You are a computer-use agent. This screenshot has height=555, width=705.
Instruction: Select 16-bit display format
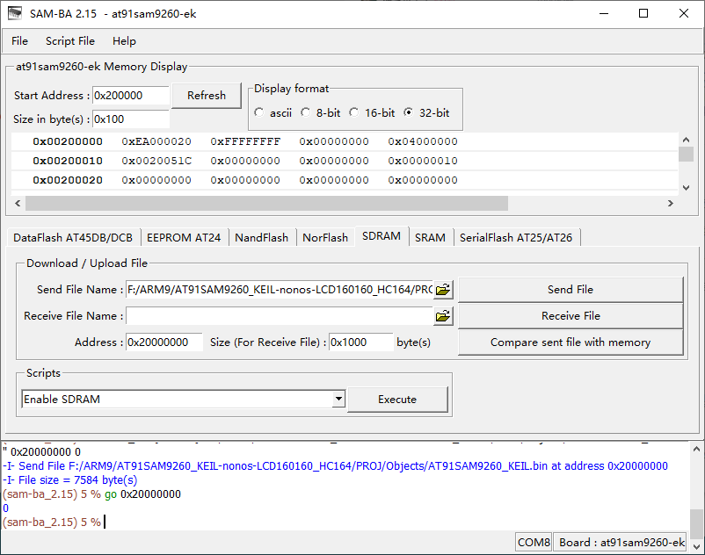click(x=354, y=112)
